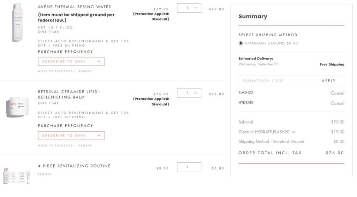The height and width of the screenshot is (197, 357).
Task: Open 4-Piece Revitalizing Routine thumbnail
Action: click(x=17, y=175)
